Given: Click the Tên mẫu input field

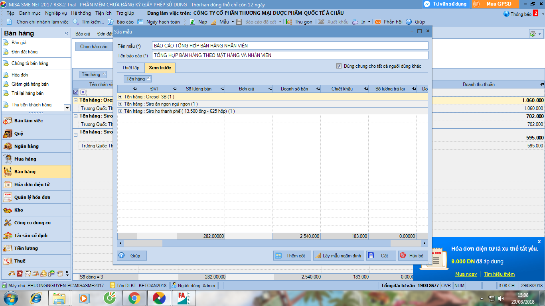Looking at the screenshot, I should (290, 46).
